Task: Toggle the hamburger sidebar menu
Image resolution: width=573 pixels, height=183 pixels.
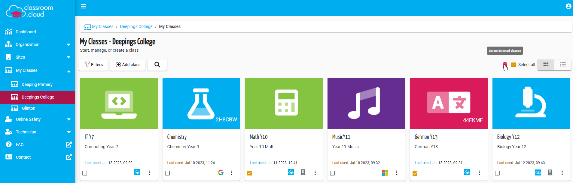Action: pos(84,6)
